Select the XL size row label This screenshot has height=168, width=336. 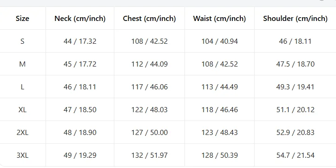22,110
